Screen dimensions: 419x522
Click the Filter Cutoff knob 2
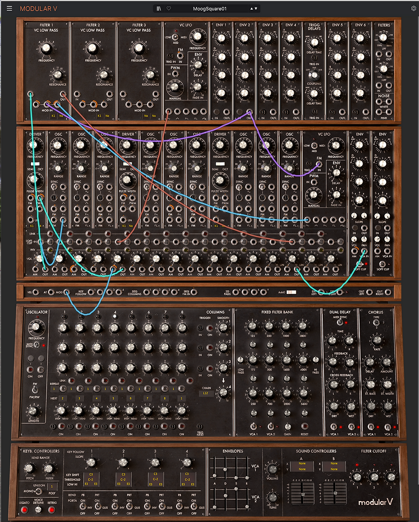click(374, 477)
